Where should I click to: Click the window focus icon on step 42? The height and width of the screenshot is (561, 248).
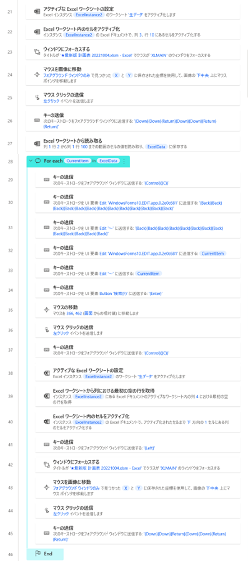pyautogui.click(x=46, y=465)
